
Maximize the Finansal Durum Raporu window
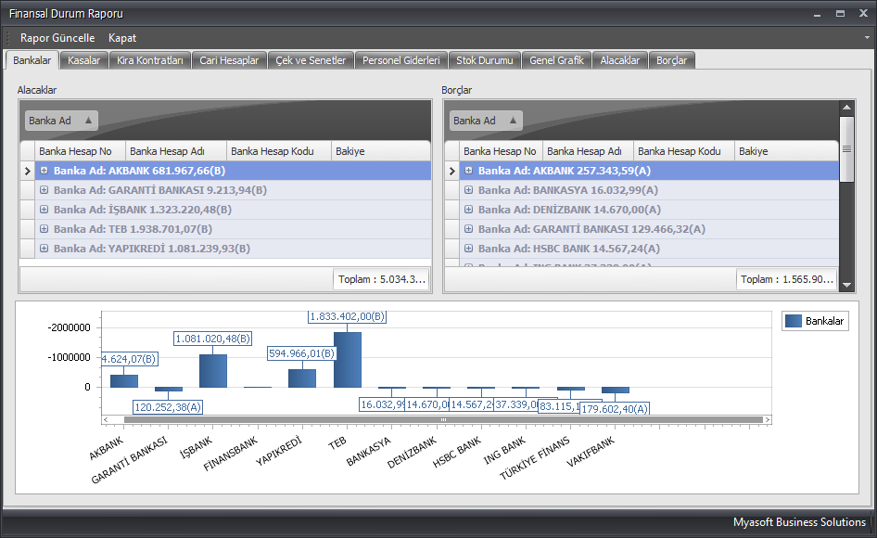click(840, 13)
